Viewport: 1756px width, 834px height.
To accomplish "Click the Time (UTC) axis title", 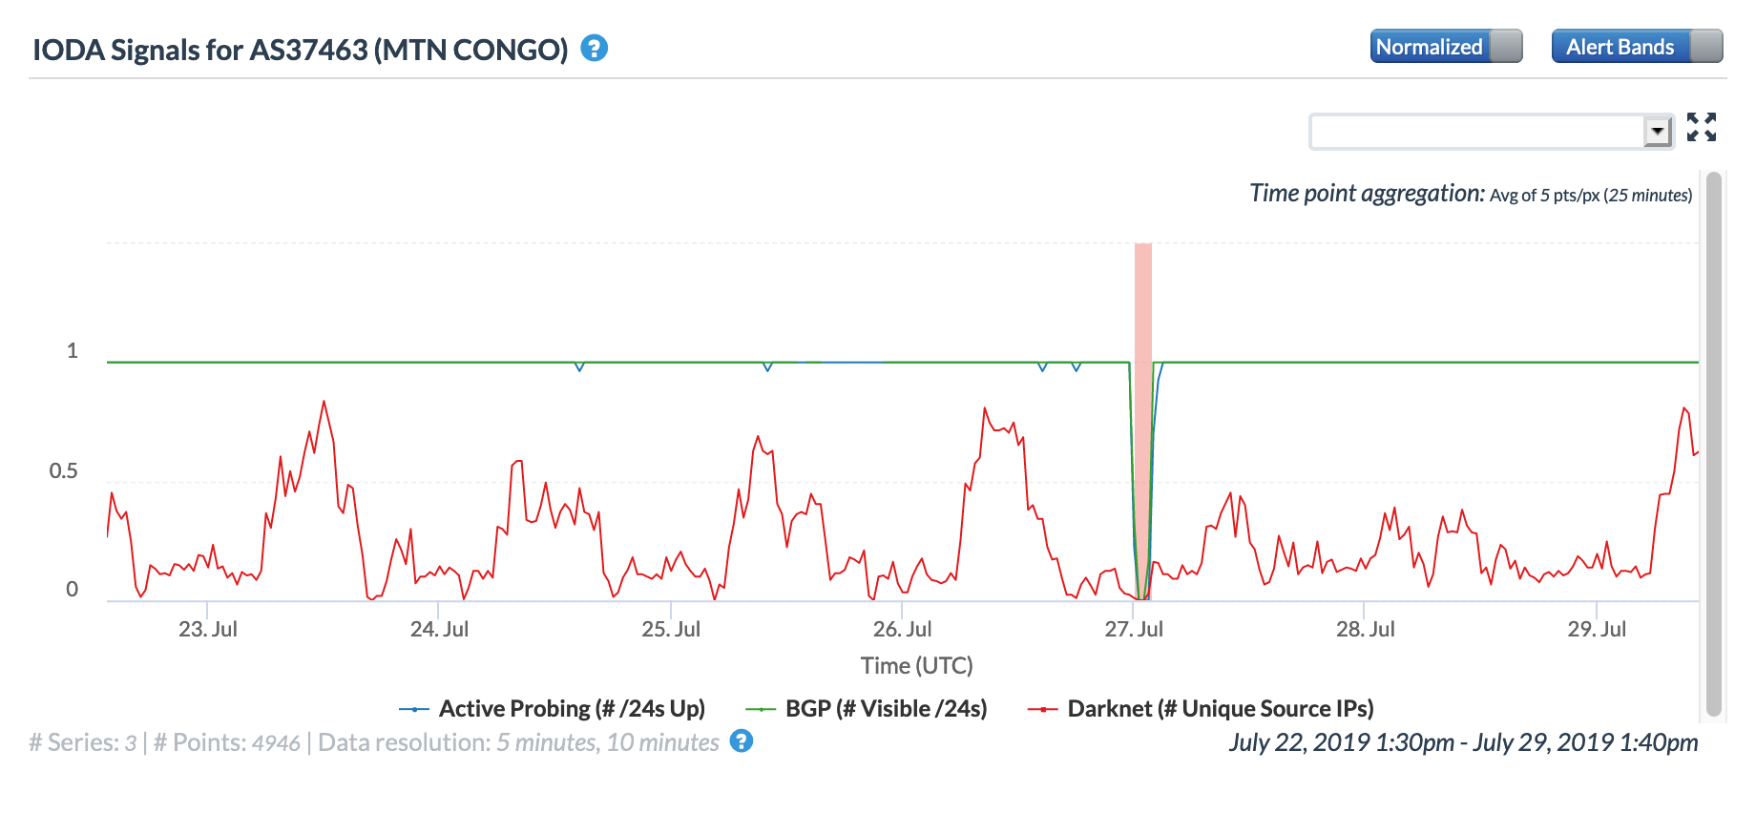I will pyautogui.click(x=916, y=666).
